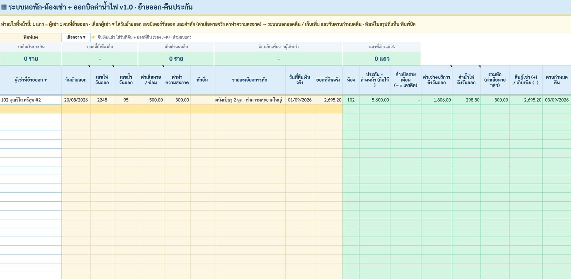Click the cleaning cost value 300.00
The image size is (571, 279).
[177, 100]
